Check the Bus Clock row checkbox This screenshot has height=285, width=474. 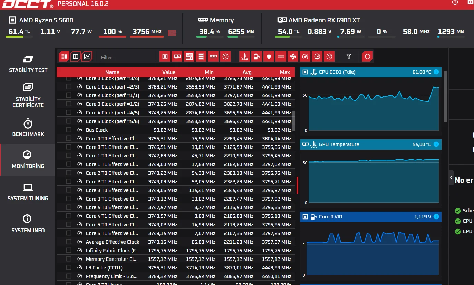click(69, 130)
